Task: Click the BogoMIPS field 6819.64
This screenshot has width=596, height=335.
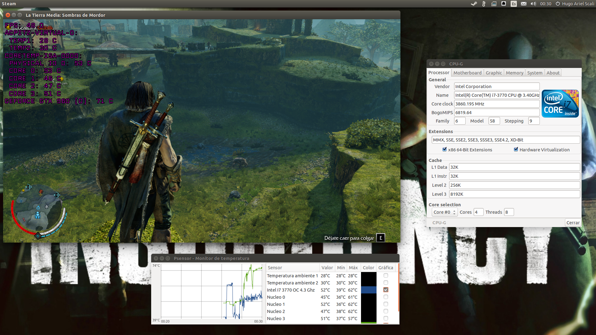Action: click(x=497, y=113)
